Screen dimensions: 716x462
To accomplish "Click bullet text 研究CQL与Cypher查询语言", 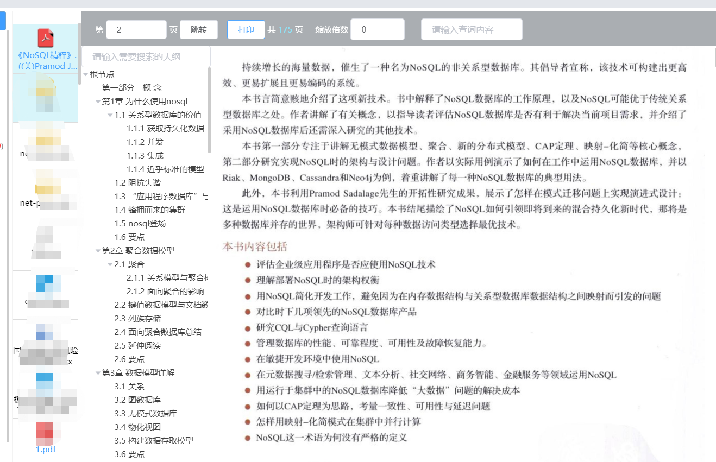I will 312,327.
